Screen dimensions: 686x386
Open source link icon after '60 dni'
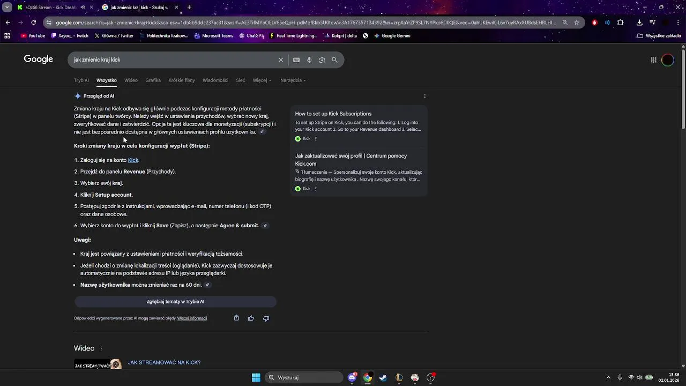208,285
